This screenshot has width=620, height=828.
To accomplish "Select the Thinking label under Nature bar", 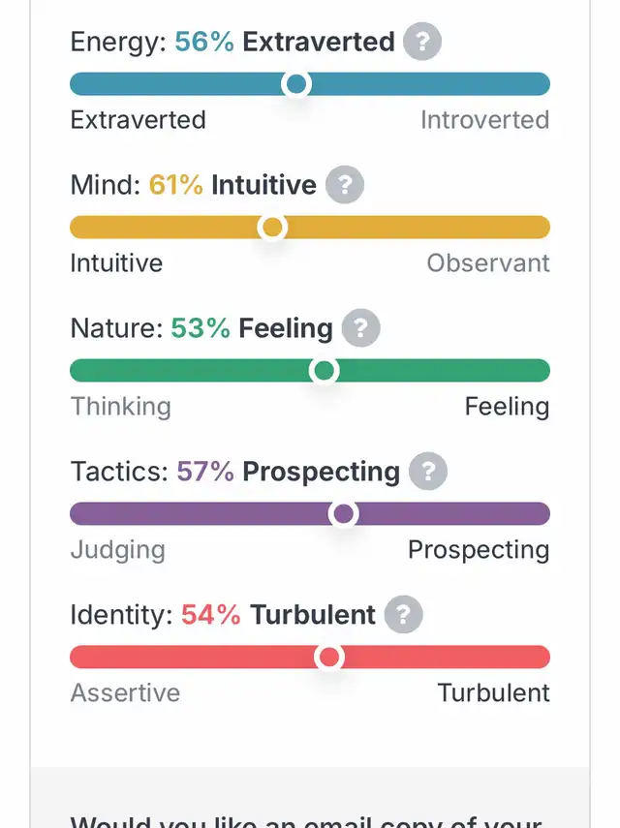I will click(x=121, y=407).
